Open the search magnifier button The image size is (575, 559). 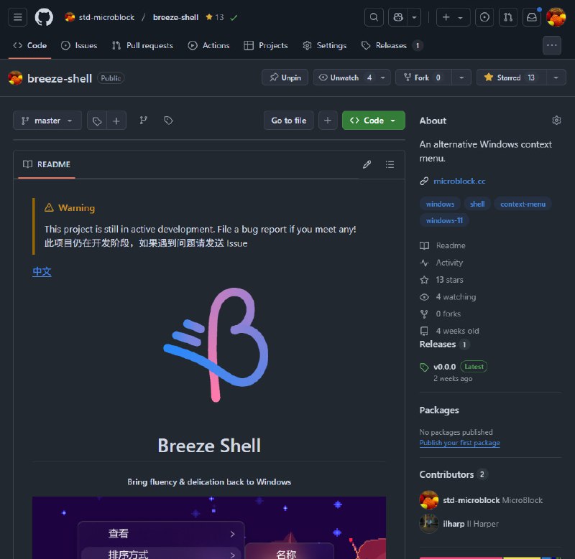374,17
